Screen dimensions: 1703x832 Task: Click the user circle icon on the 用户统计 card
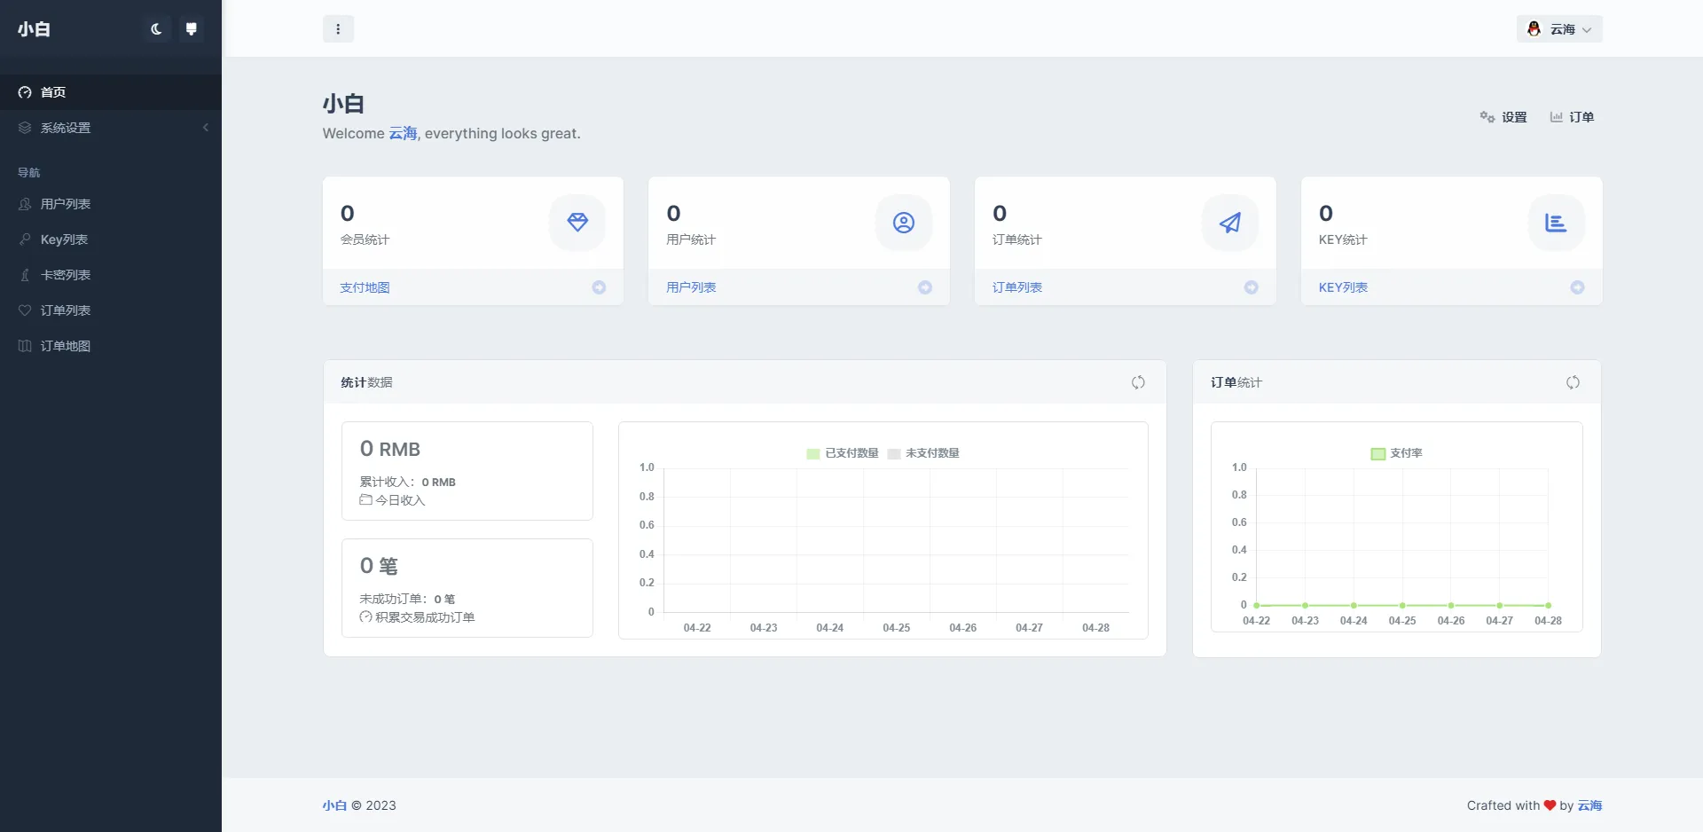tap(904, 223)
